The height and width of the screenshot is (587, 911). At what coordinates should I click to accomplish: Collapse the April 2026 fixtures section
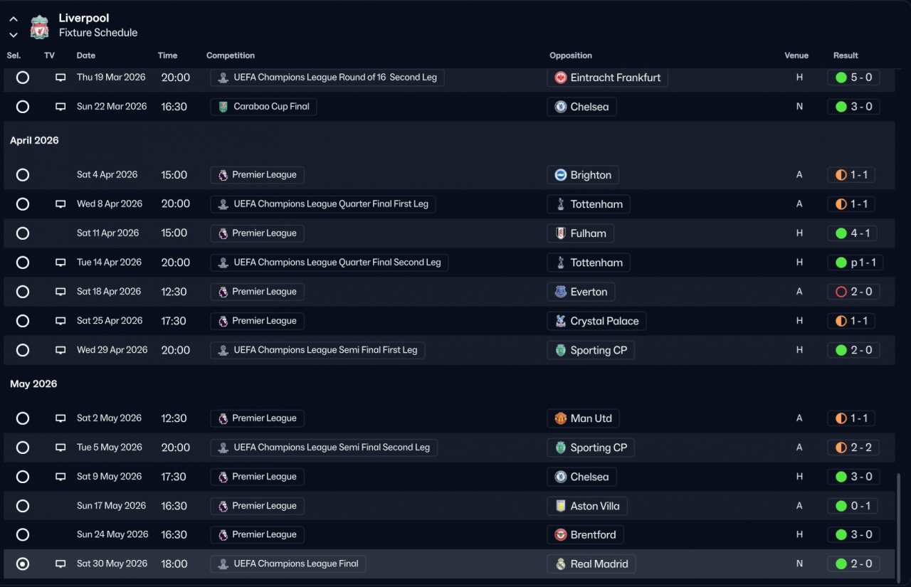tap(34, 141)
